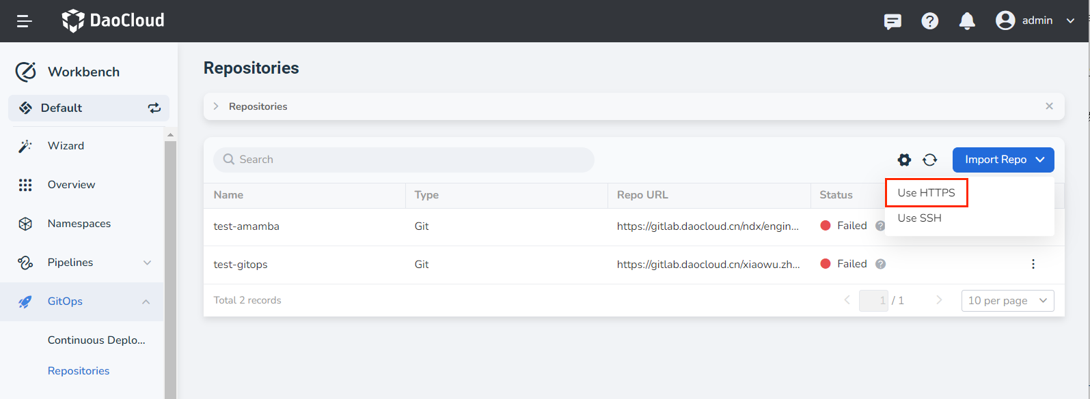
Task: Switch workspace using the Default swap icon
Action: click(x=154, y=108)
